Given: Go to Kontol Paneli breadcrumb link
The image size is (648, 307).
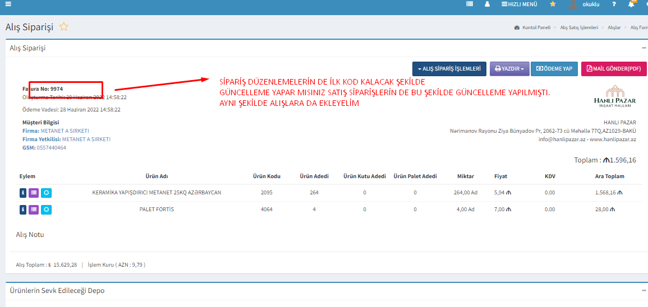Looking at the screenshot, I should [536, 27].
